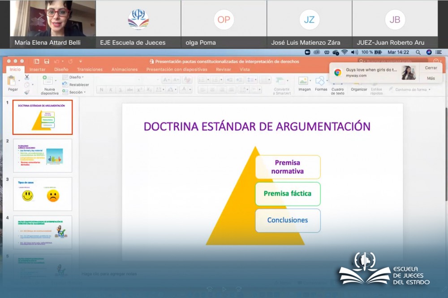
Task: Insert a picture with Imagen icon
Action: point(304,81)
